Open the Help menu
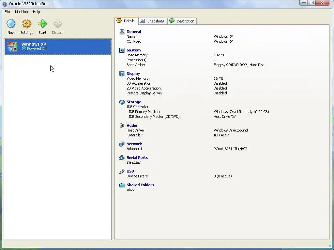 tap(37, 12)
